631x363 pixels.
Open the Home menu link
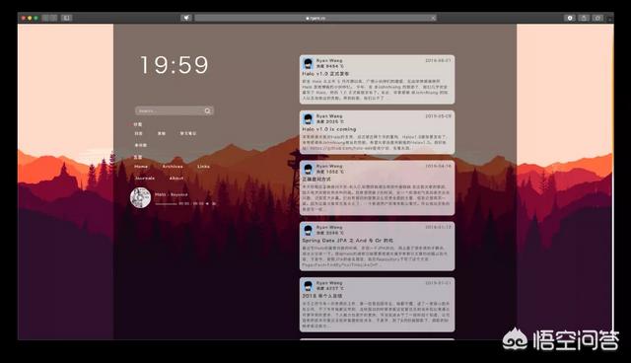tap(141, 167)
